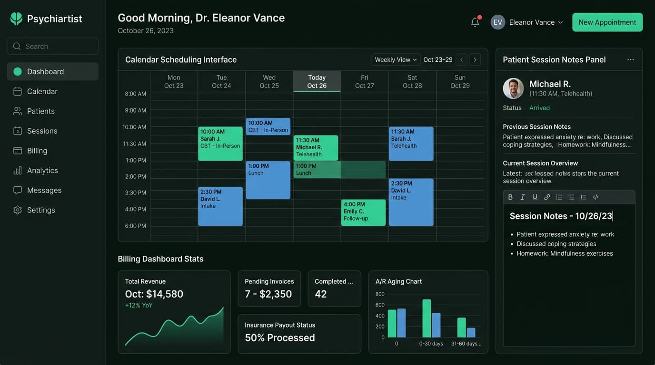Open Wednesday's 10:00 AM CBT In-Person appointment
This screenshot has width=655, height=365.
(x=268, y=126)
